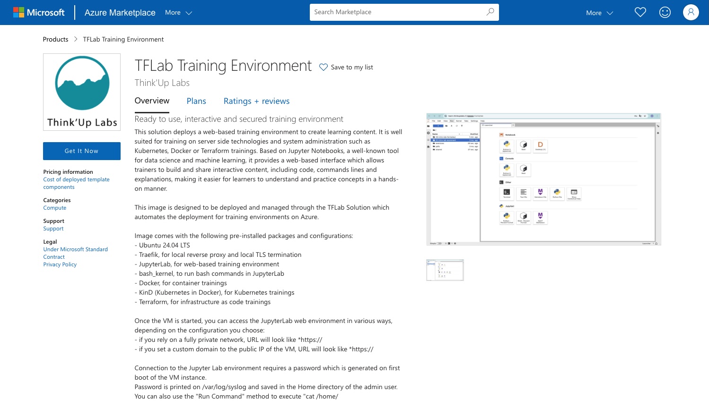Click the Think'Up Labs publisher logo

82,92
